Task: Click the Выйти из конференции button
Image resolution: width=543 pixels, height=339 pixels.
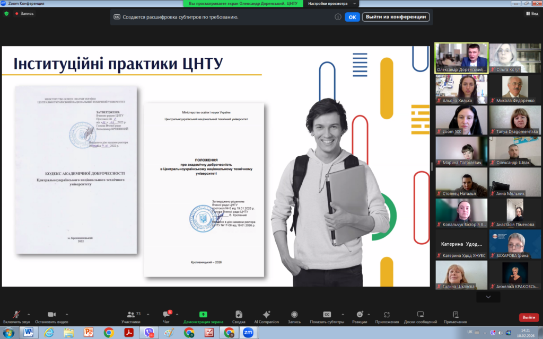Action: click(x=396, y=17)
